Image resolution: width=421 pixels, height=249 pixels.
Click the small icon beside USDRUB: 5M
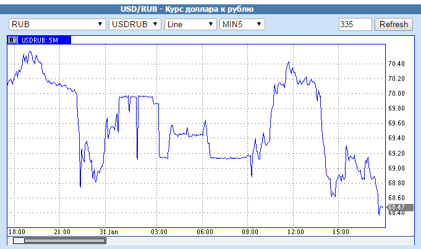pos(12,40)
